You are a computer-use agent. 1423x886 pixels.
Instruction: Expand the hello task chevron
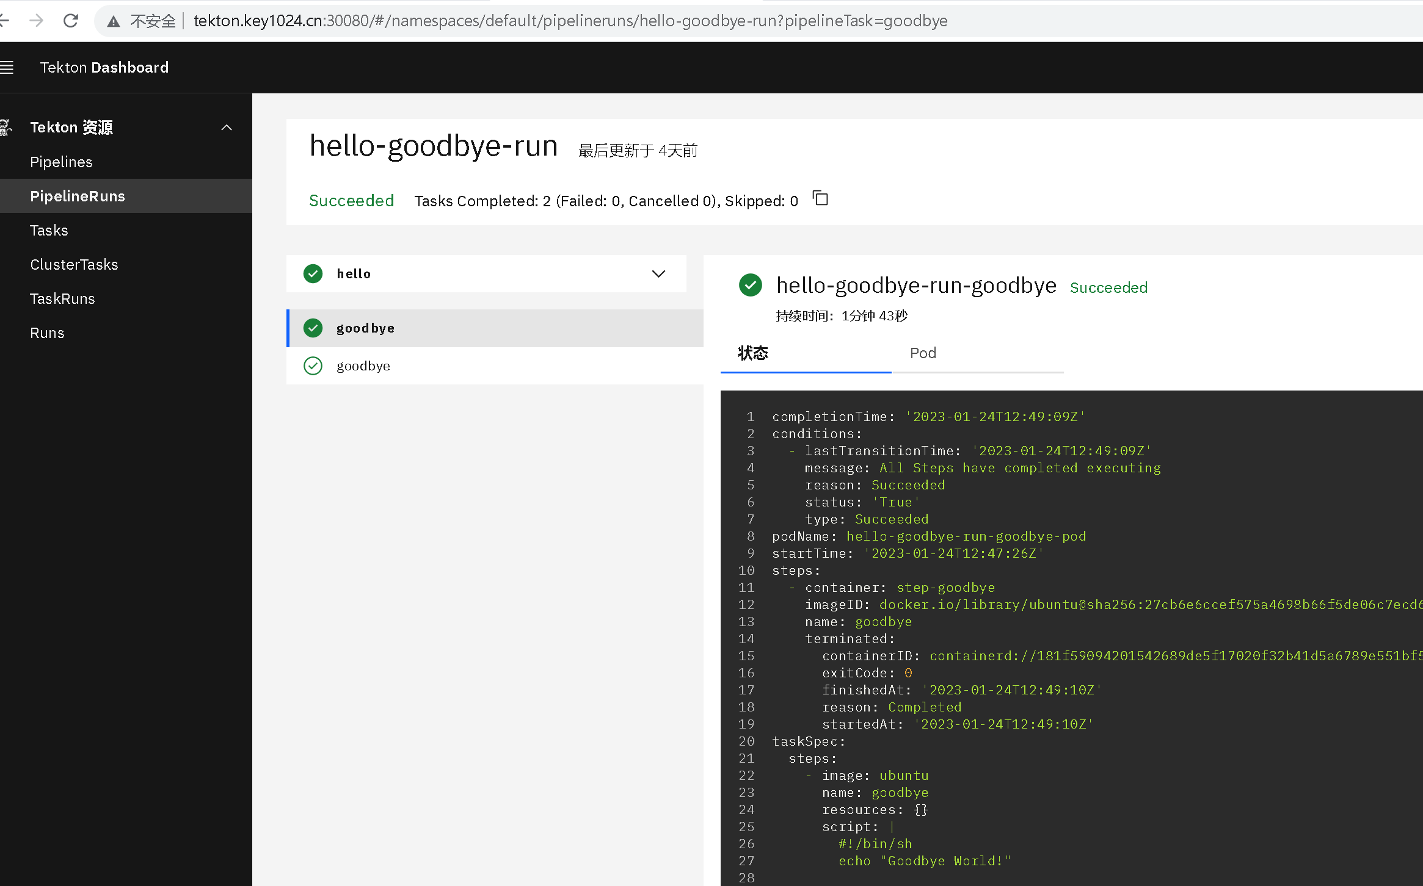pyautogui.click(x=658, y=273)
